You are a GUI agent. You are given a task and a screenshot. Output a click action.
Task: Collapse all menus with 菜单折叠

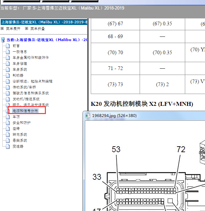(37, 29)
